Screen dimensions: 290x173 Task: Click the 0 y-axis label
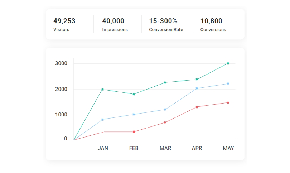pyautogui.click(x=66, y=139)
